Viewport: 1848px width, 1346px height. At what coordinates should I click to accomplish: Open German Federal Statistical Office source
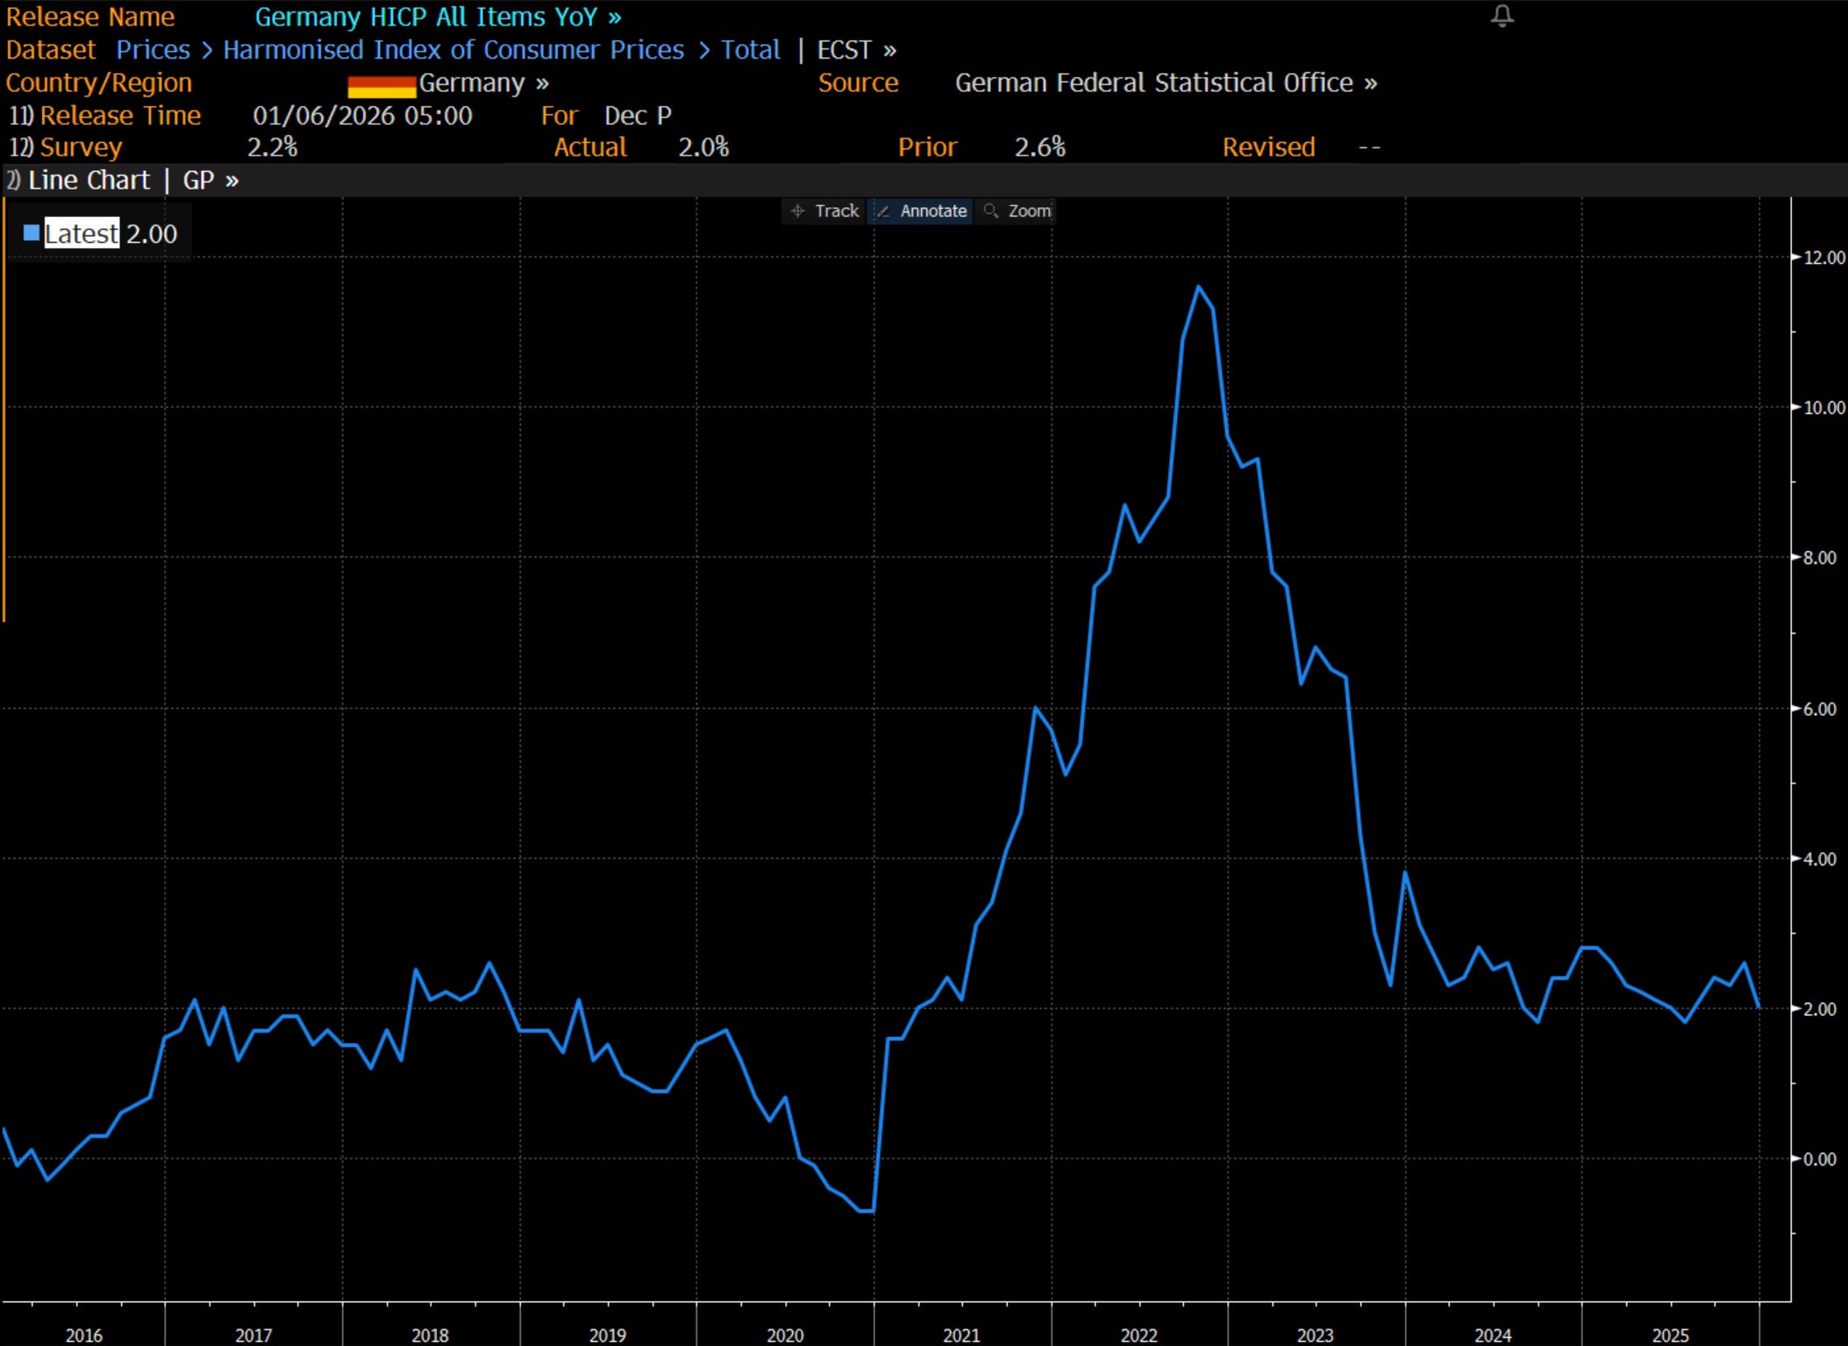tap(1165, 83)
